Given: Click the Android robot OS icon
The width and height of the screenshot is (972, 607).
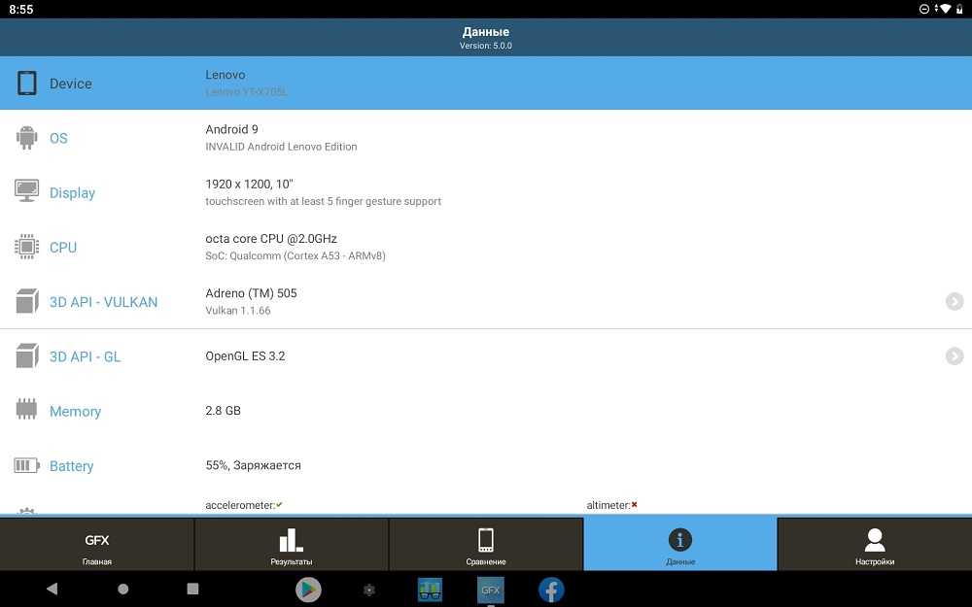Looking at the screenshot, I should [x=27, y=138].
